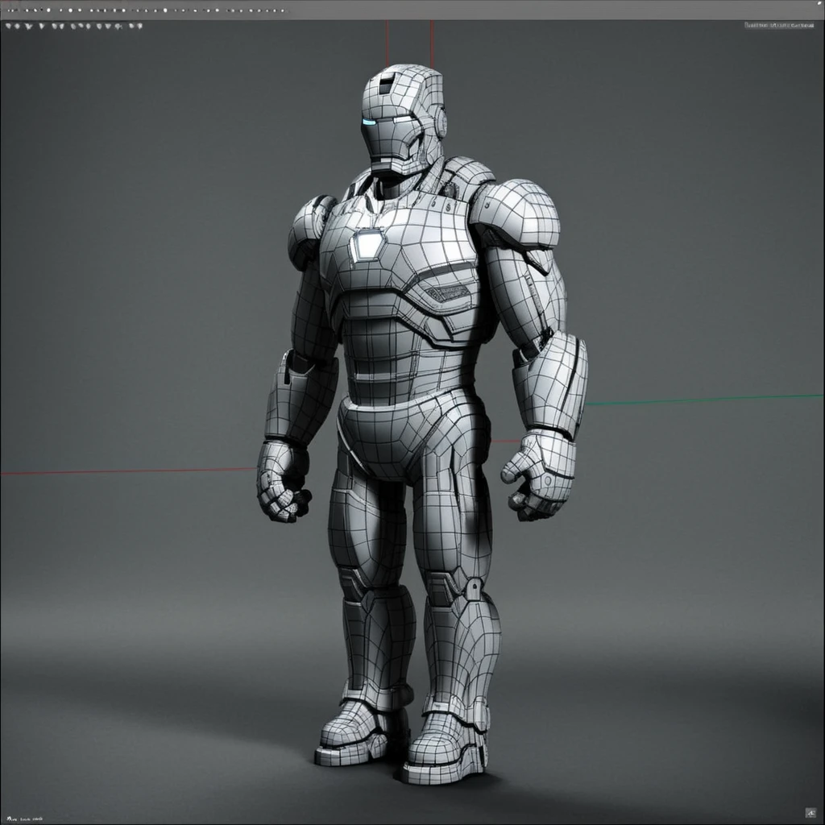This screenshot has height=825, width=825.
Task: Click the vent grille panel on the chest plate
Action: tap(446, 293)
